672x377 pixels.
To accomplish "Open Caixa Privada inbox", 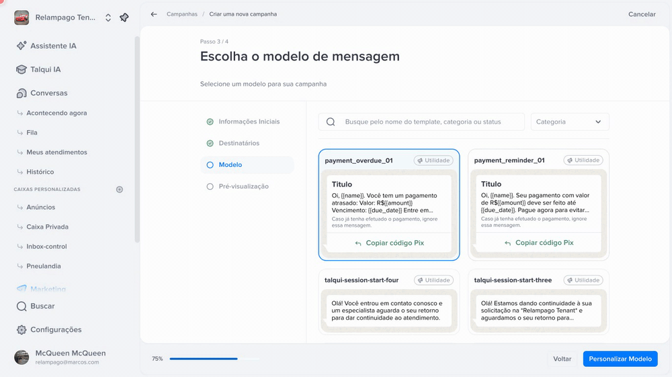I will 47,227.
